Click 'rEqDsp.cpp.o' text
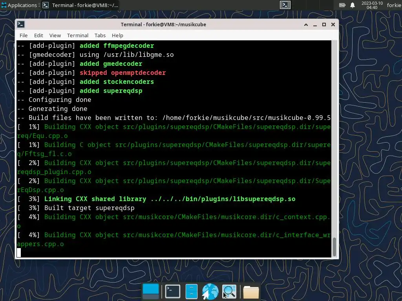The width and height of the screenshot is (402, 301). pos(40,190)
